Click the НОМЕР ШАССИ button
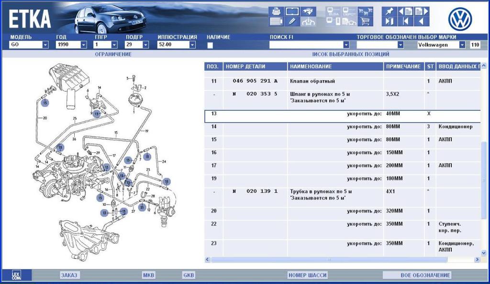This screenshot has width=490, height=284. pos(308,275)
